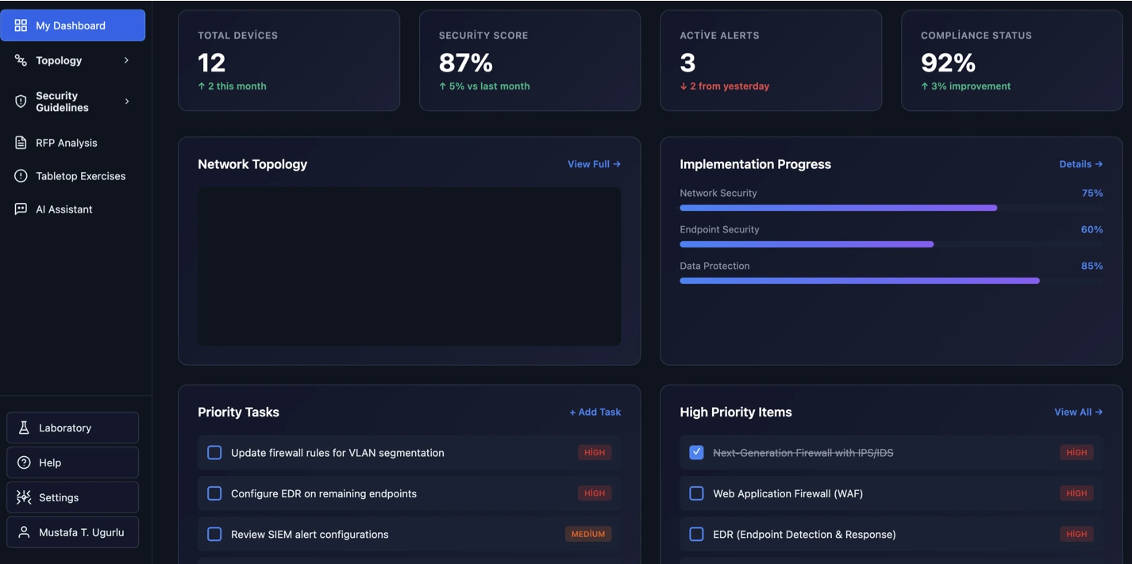
Task: Uncheck the Next-Generation Firewall item checkbox
Action: [696, 452]
